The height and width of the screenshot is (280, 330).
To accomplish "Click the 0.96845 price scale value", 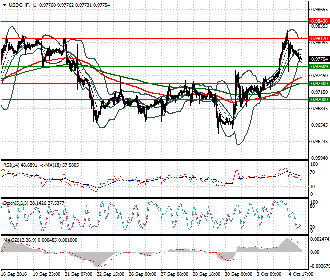I will pyautogui.click(x=319, y=109).
